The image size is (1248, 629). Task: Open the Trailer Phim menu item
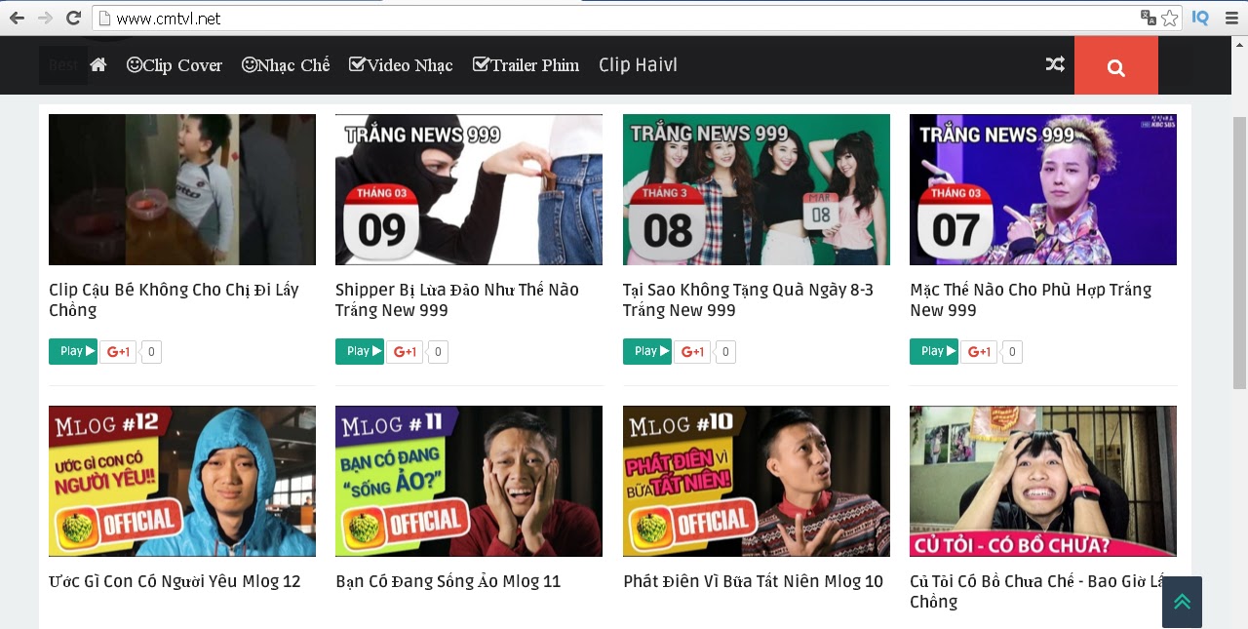coord(526,65)
